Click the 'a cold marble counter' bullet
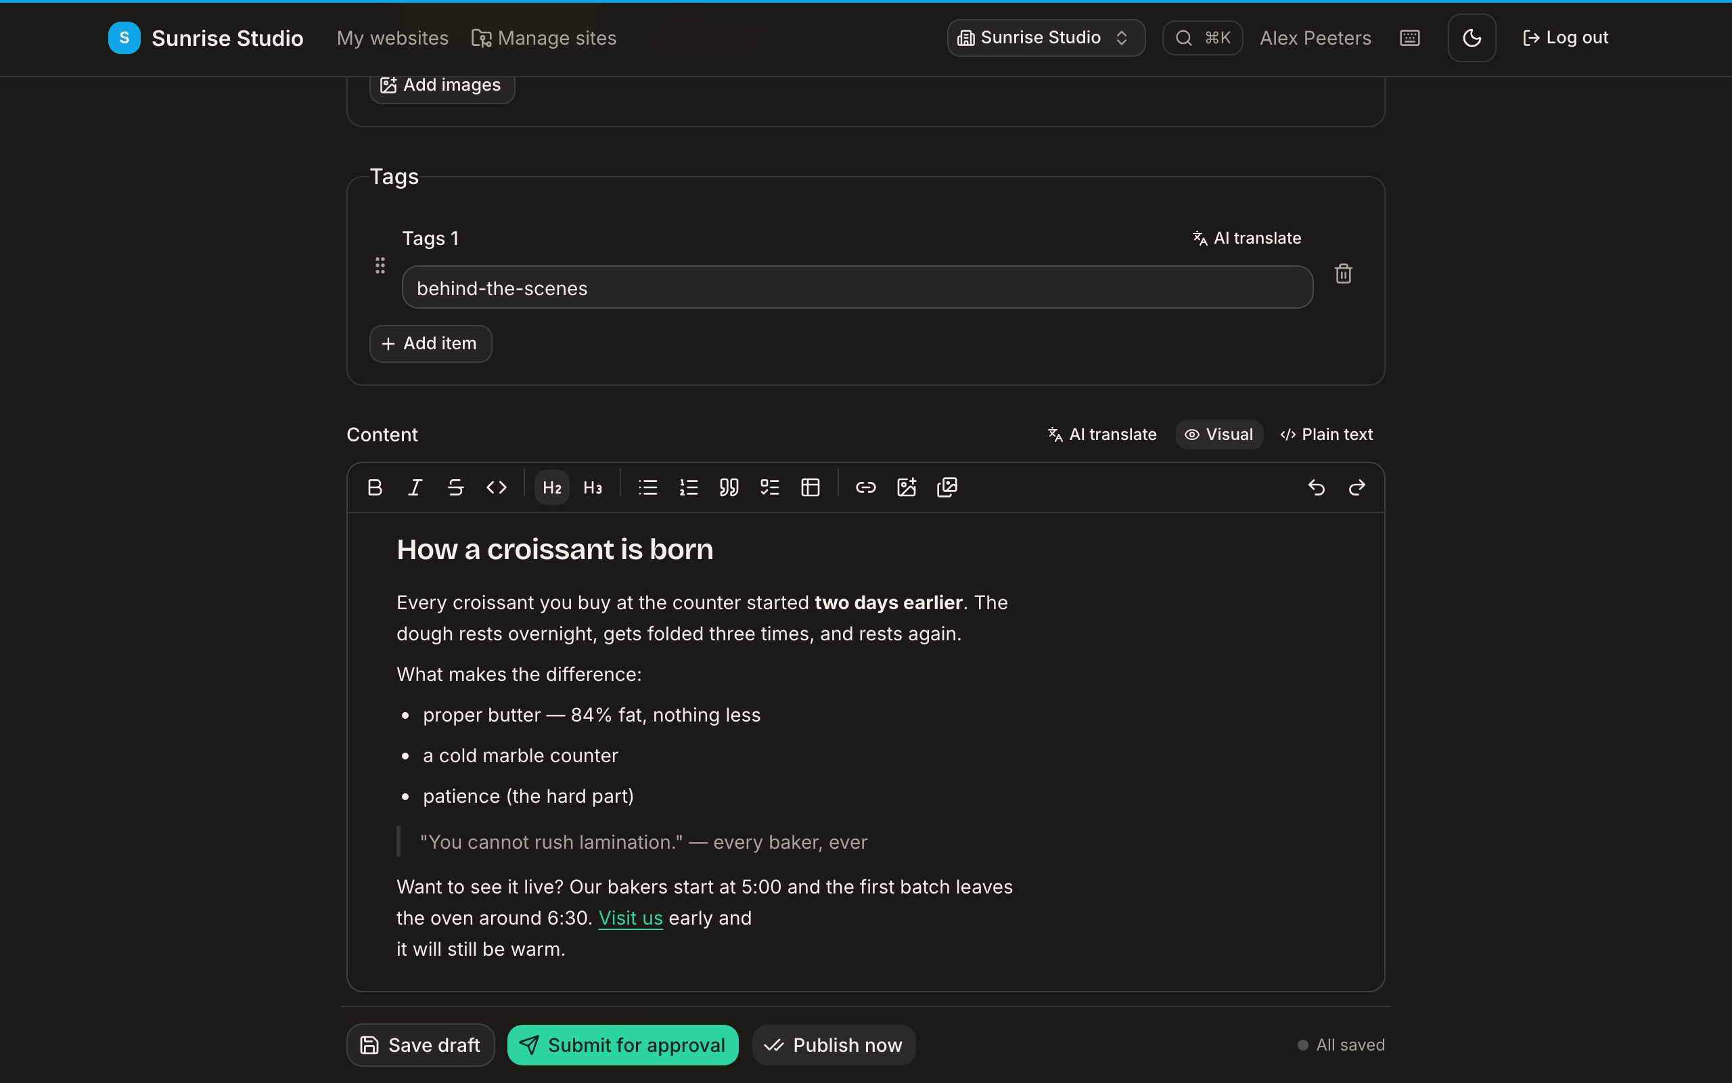 (520, 755)
